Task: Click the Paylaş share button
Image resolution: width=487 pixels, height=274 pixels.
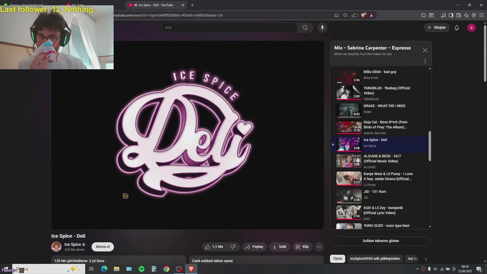Action: click(x=254, y=247)
